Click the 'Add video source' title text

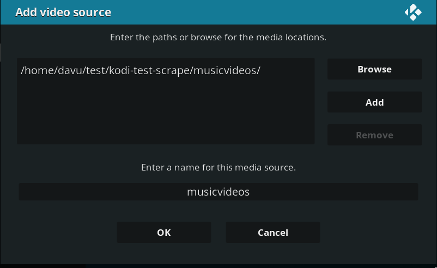[x=63, y=13]
